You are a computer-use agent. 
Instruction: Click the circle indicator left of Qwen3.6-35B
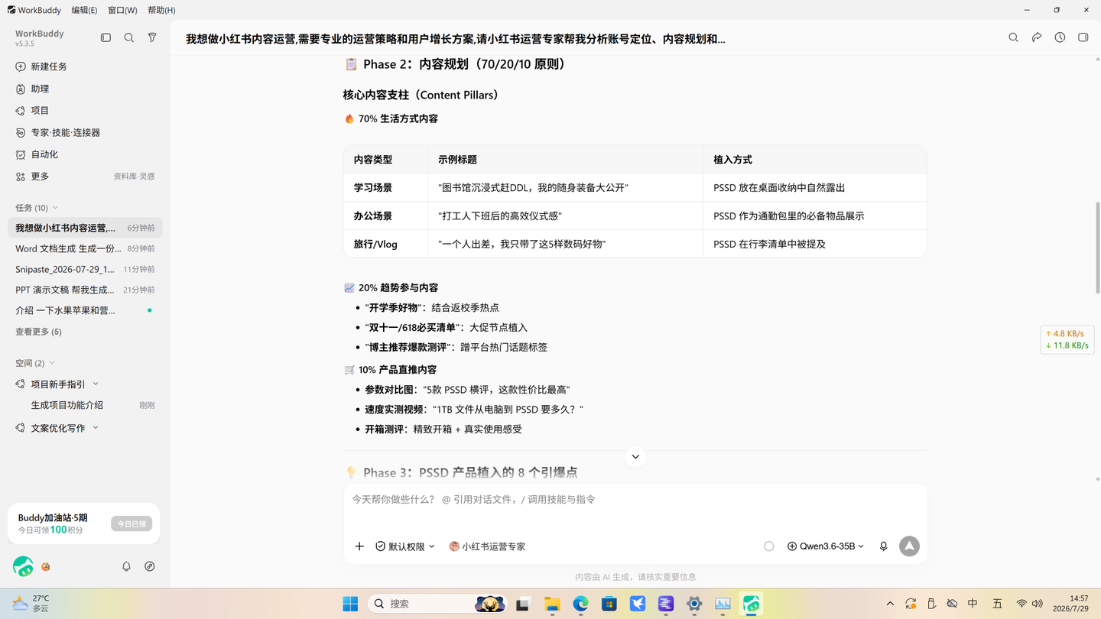[769, 546]
